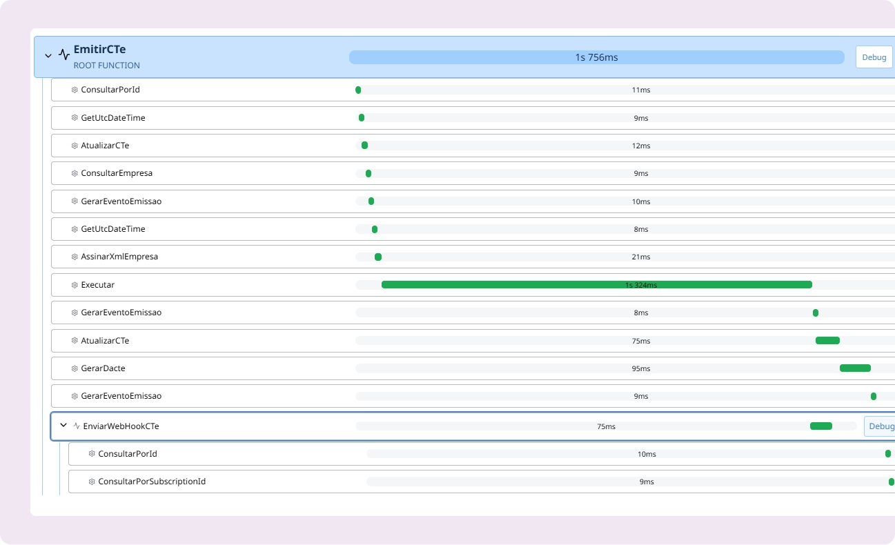Select the Executar 1s 324ms duration bar
The height and width of the screenshot is (545, 895).
pyautogui.click(x=596, y=285)
